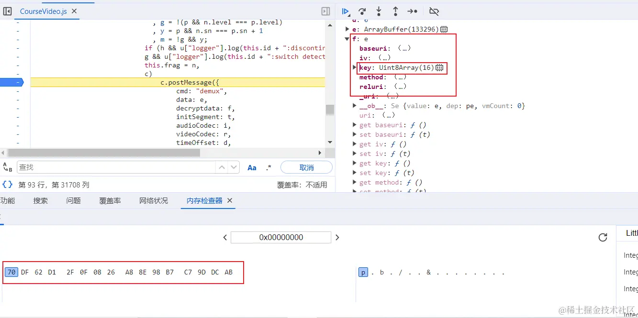638x318 pixels.
Task: Invoke getter for reluri (…) value
Action: pos(400,87)
